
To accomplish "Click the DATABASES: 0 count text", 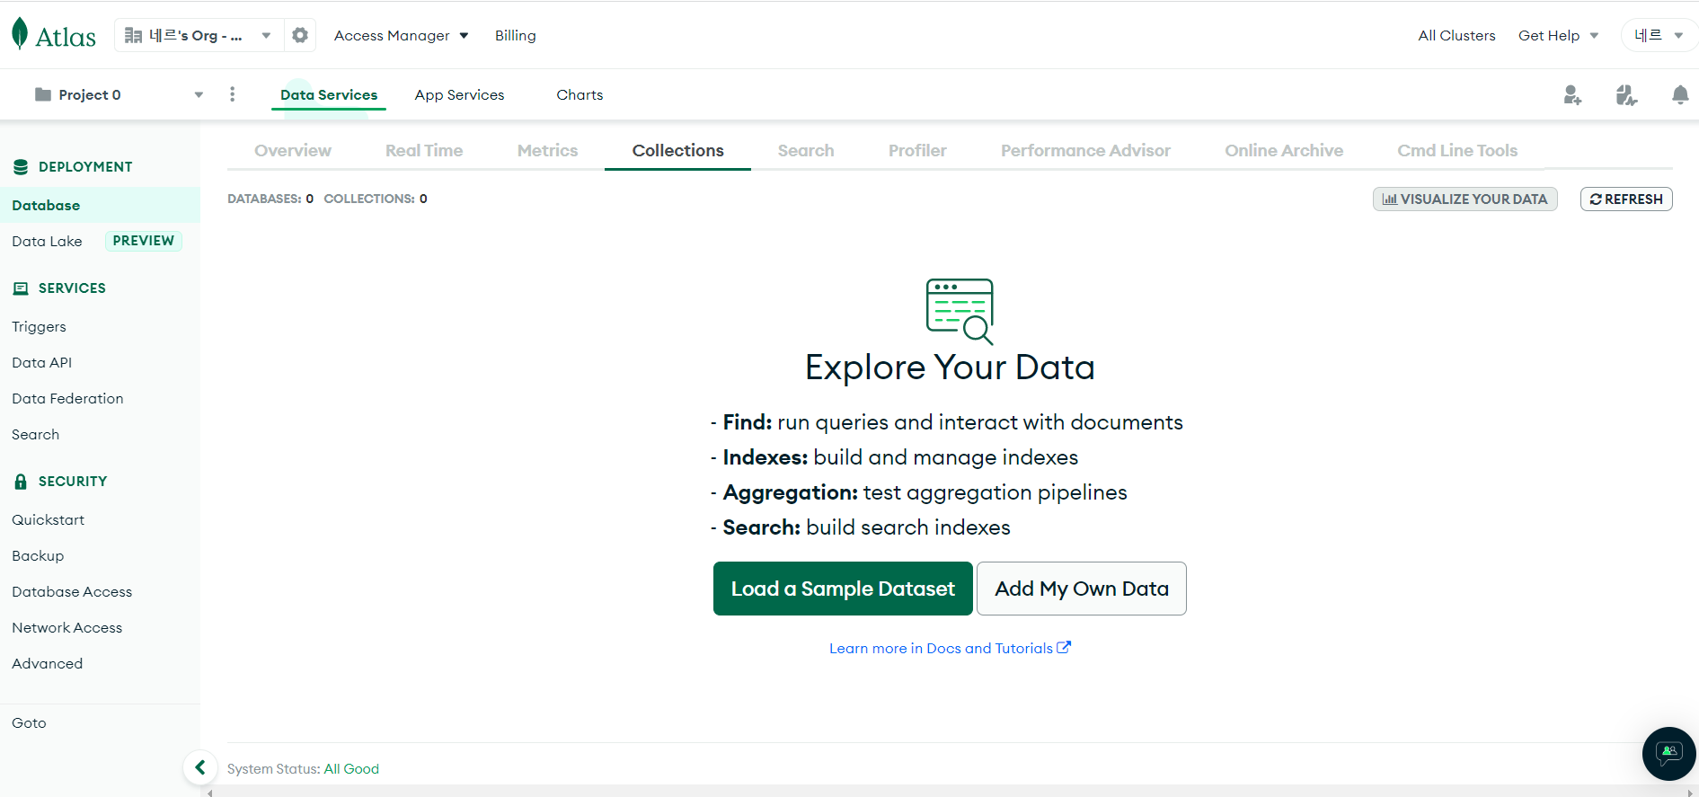I will point(270,199).
